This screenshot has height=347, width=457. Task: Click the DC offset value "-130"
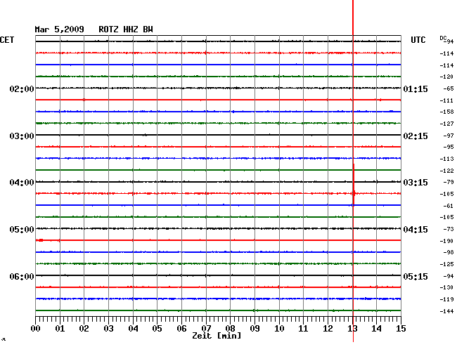(x=446, y=287)
